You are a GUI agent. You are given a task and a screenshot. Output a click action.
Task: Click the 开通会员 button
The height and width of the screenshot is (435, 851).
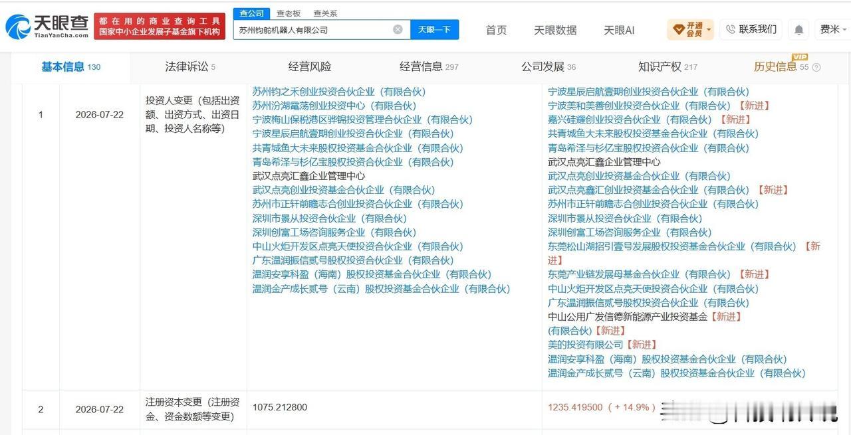(690, 29)
